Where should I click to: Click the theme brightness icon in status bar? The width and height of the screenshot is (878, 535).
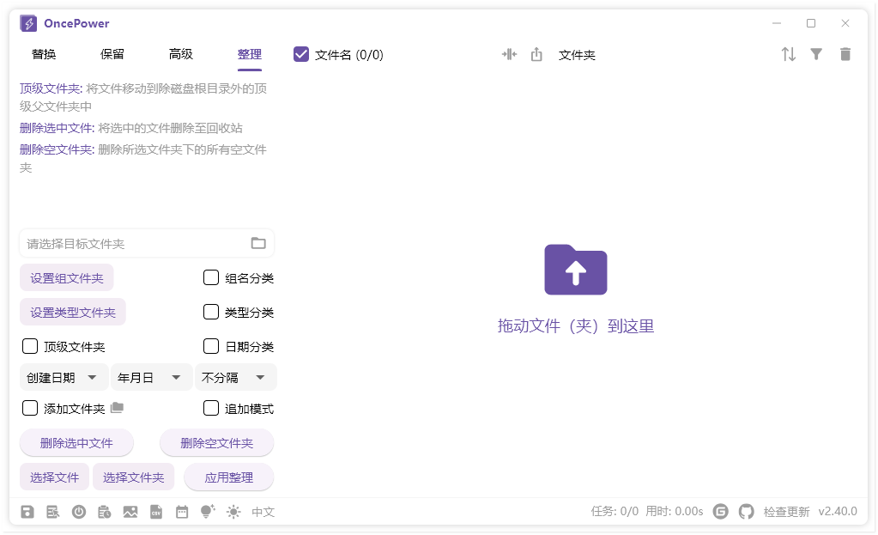(232, 511)
